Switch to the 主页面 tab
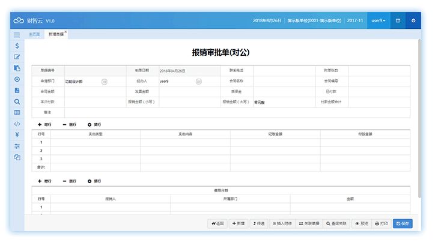Viewport: 441px width, 251px height. [x=34, y=34]
